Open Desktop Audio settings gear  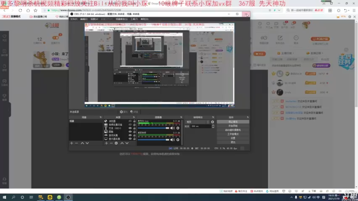pos(178,140)
